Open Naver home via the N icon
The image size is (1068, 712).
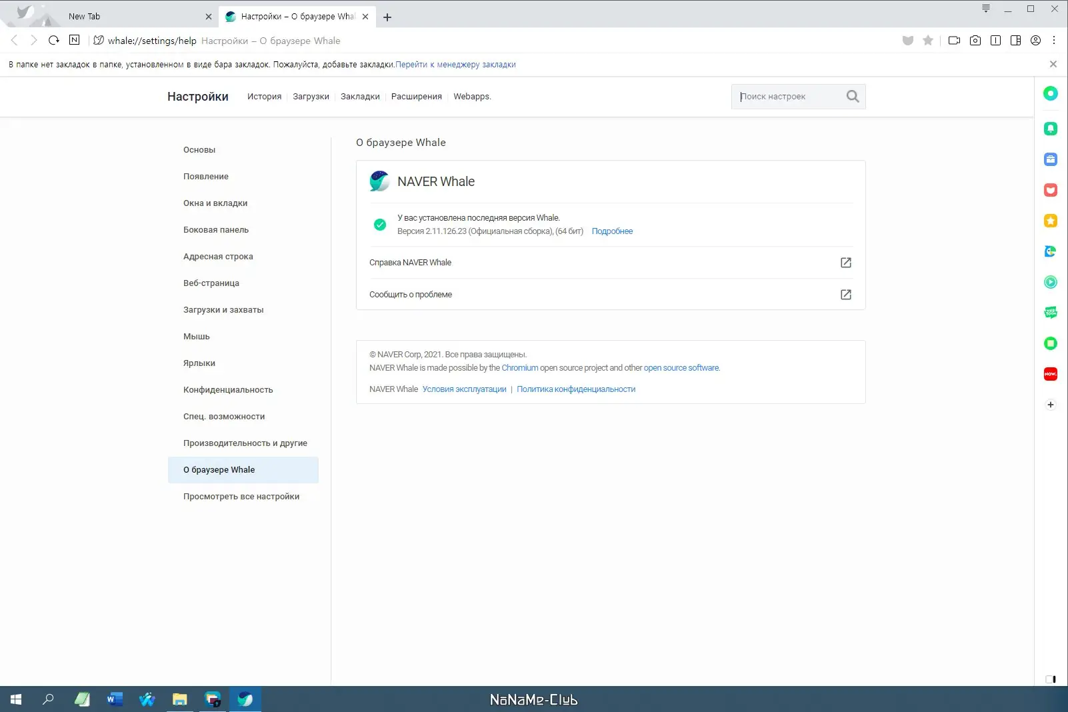[x=74, y=40]
